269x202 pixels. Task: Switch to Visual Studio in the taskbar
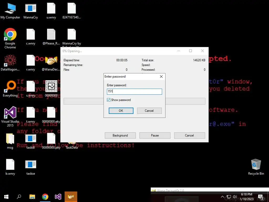(x=58, y=197)
